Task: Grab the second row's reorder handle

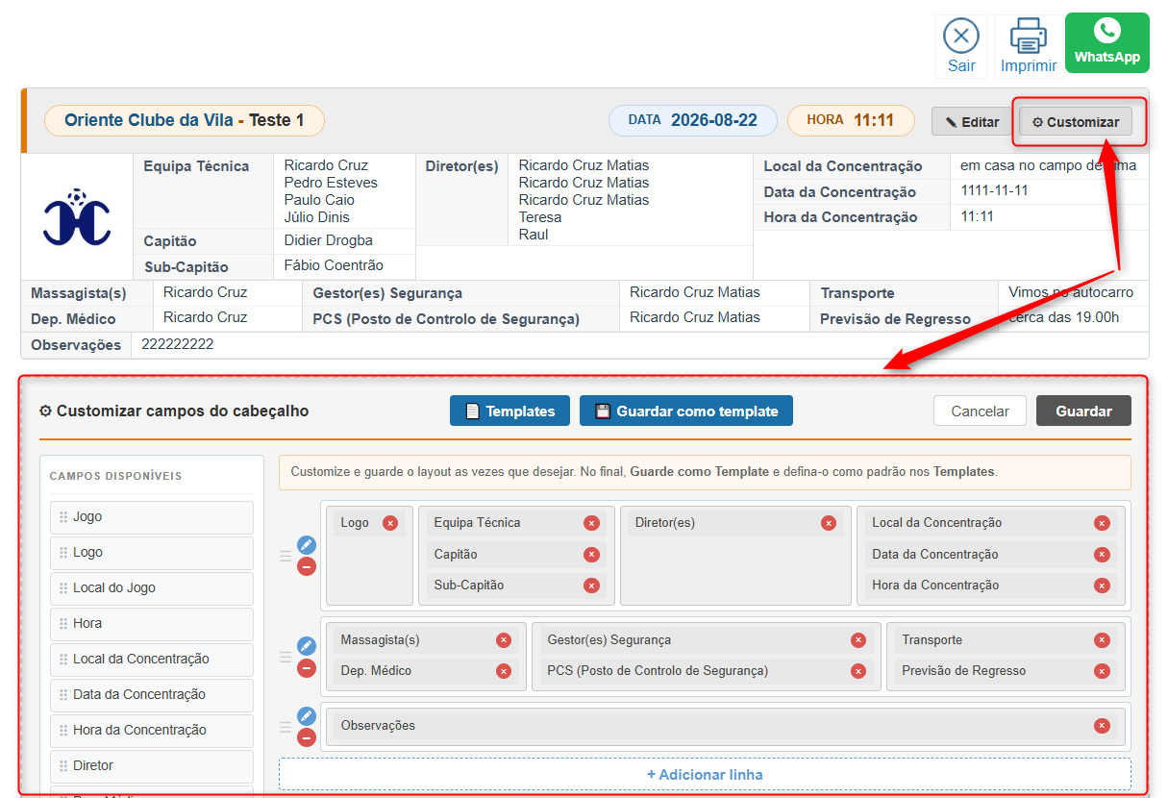Action: [x=286, y=658]
